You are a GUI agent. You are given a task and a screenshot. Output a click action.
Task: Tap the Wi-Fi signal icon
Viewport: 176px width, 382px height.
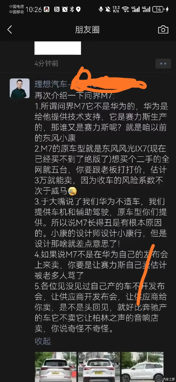pyautogui.click(x=125, y=9)
